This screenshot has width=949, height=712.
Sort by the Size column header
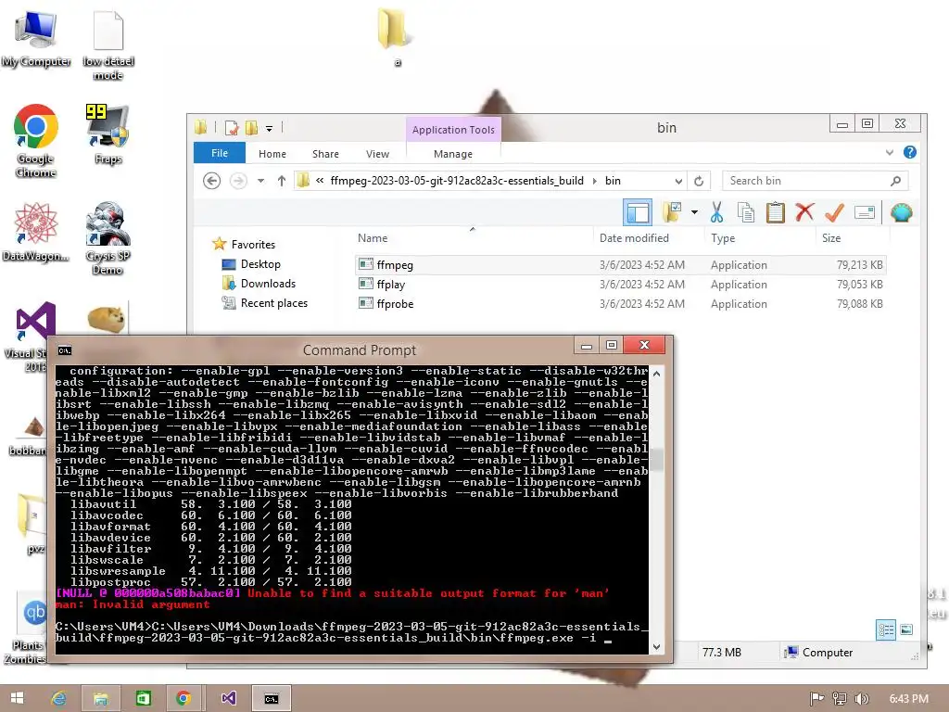tap(831, 238)
